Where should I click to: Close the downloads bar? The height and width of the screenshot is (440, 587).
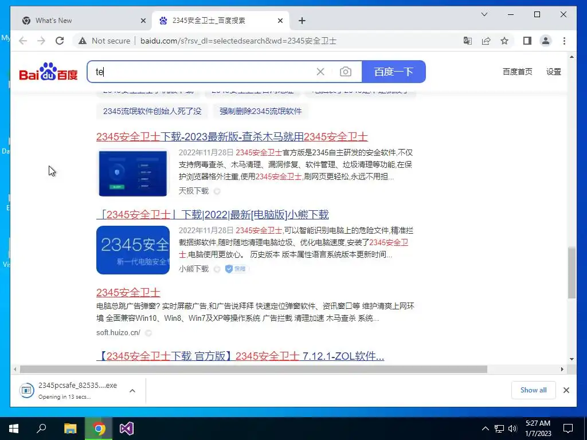click(566, 390)
